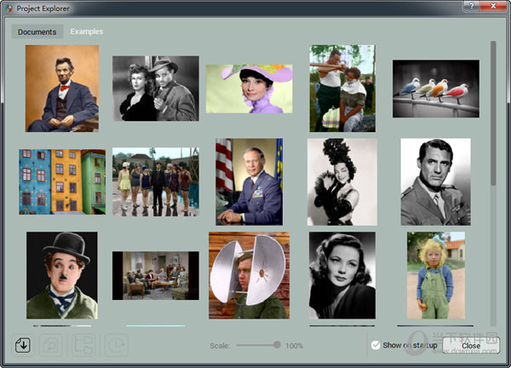Open the black-and-white couple with fedora thumbnail
Screen dimensions: 511x368
156,89
